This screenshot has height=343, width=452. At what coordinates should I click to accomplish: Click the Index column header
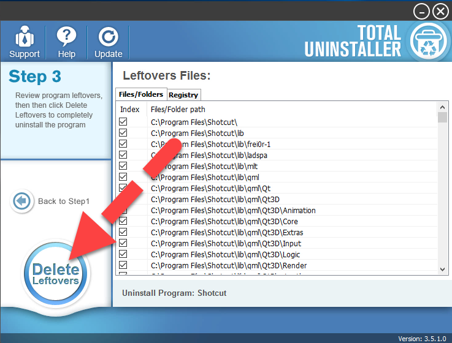pos(130,110)
